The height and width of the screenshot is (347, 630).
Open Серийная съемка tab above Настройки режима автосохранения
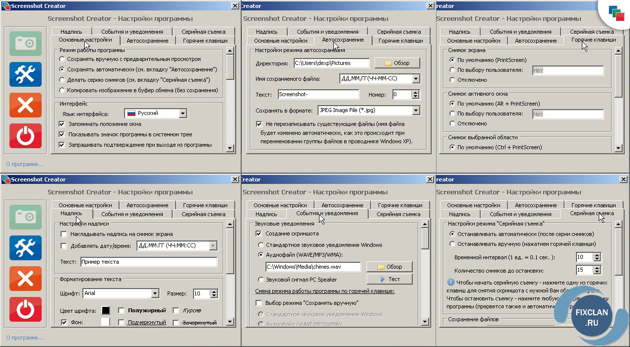399,31
